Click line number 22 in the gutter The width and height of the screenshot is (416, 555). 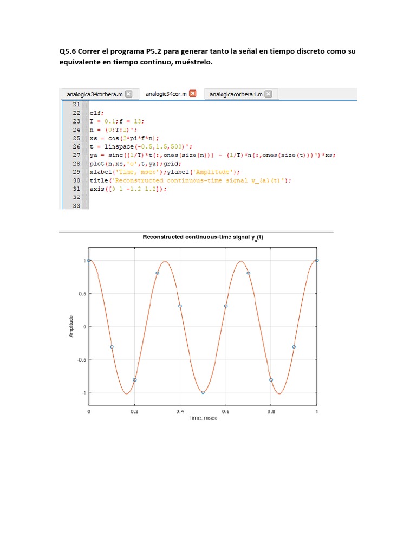[x=76, y=113]
